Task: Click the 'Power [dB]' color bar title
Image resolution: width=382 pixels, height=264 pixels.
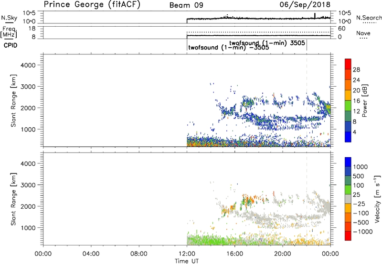Action: click(x=364, y=101)
